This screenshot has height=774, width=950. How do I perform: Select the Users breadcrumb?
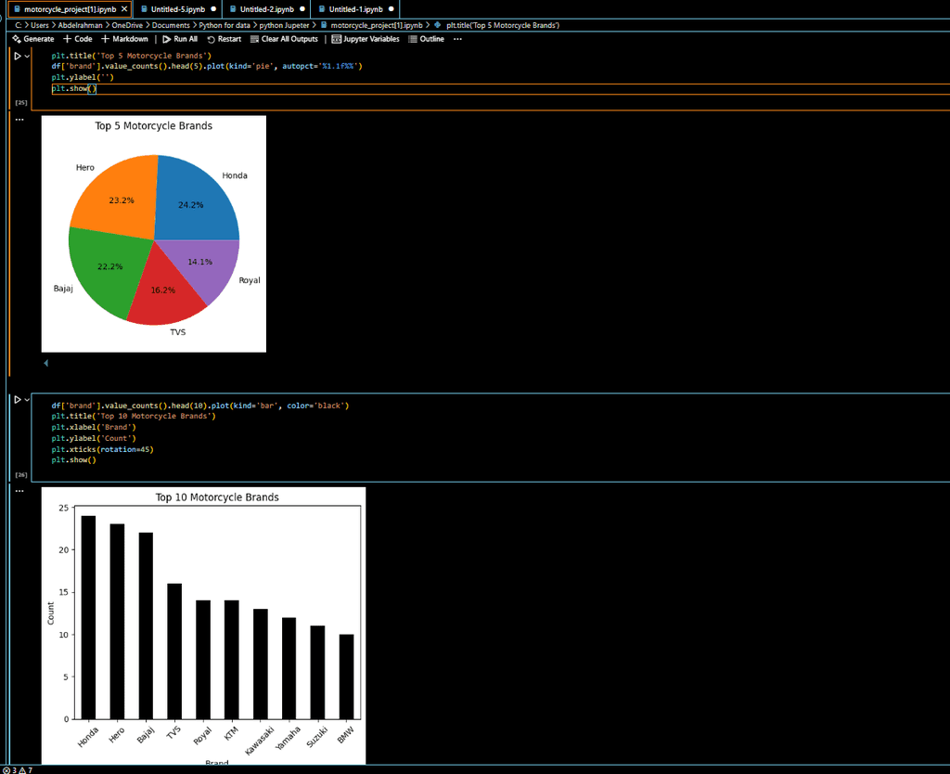tap(39, 25)
